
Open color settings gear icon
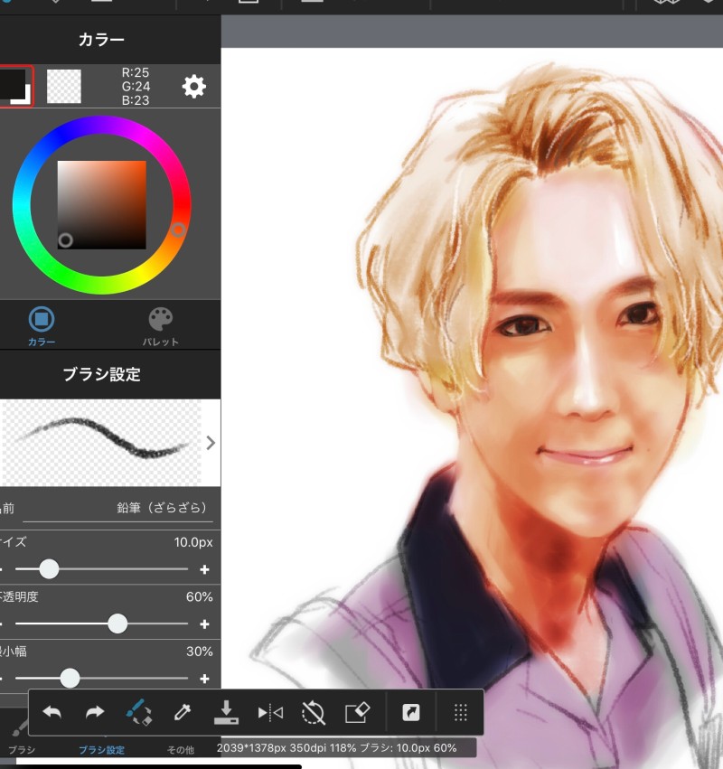(x=194, y=87)
